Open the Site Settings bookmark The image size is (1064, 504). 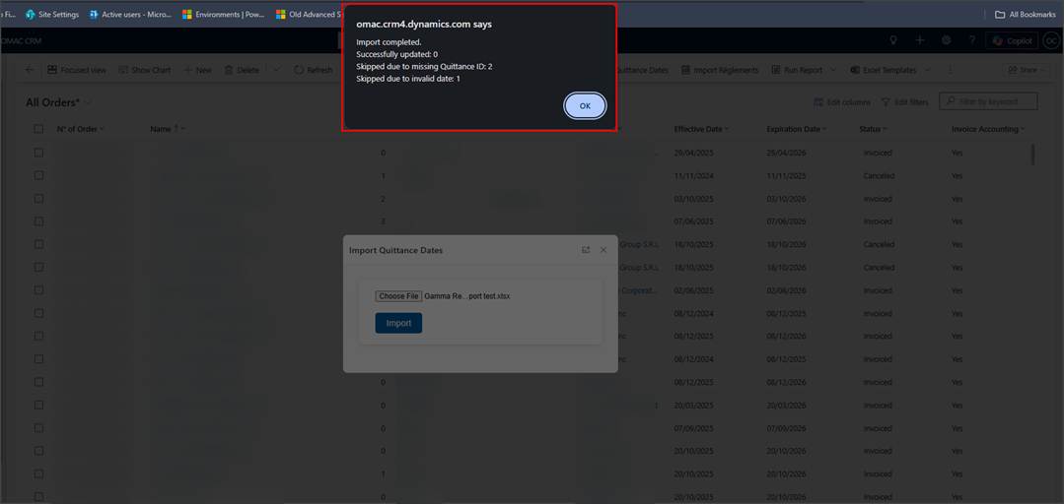click(x=52, y=14)
